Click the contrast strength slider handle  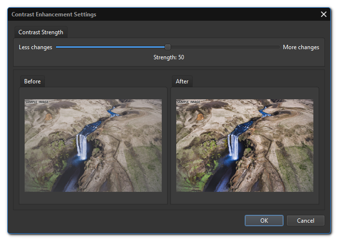click(x=168, y=47)
